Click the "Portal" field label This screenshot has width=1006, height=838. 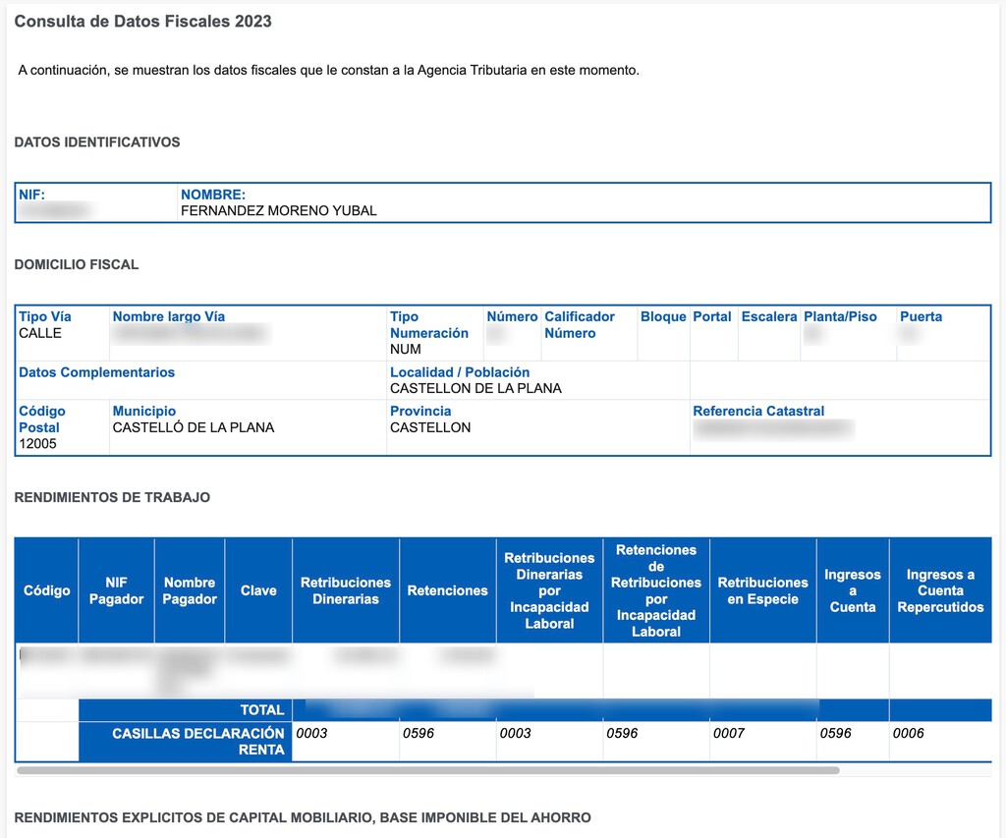click(x=712, y=317)
